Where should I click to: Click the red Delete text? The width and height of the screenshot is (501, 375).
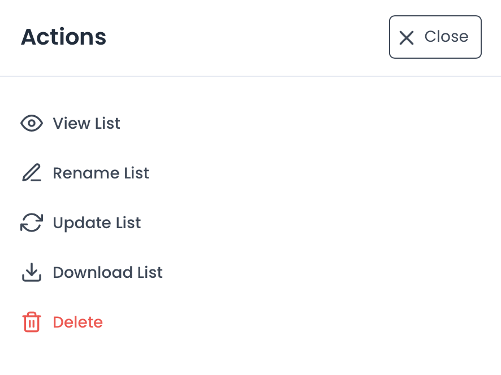tap(77, 322)
